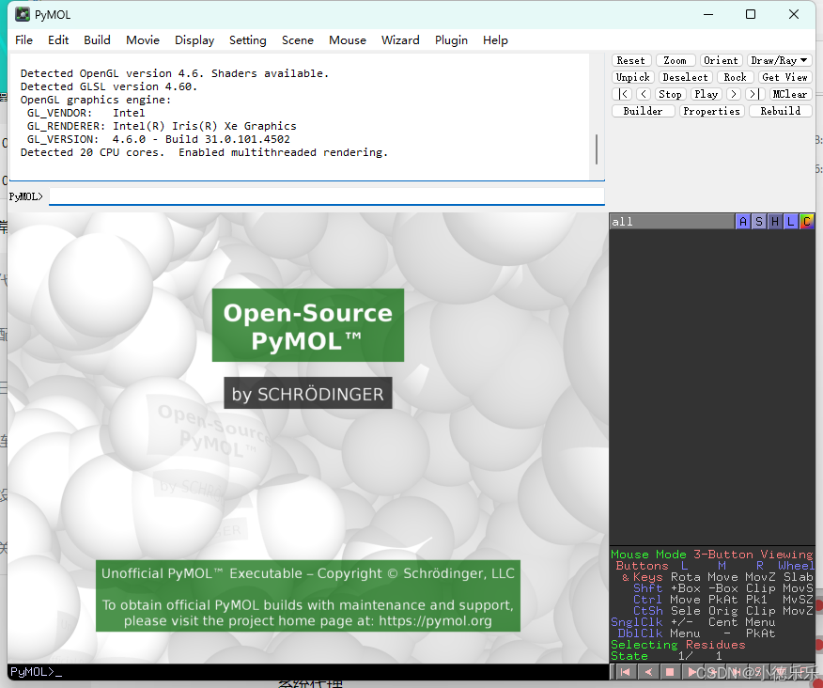
Task: Click stop square in bottom playback bar
Action: pos(670,672)
